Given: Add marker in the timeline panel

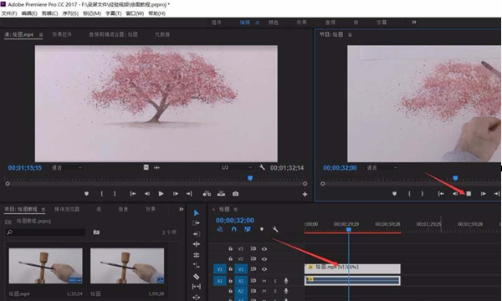Looking at the screenshot, I should pyautogui.click(x=262, y=229).
